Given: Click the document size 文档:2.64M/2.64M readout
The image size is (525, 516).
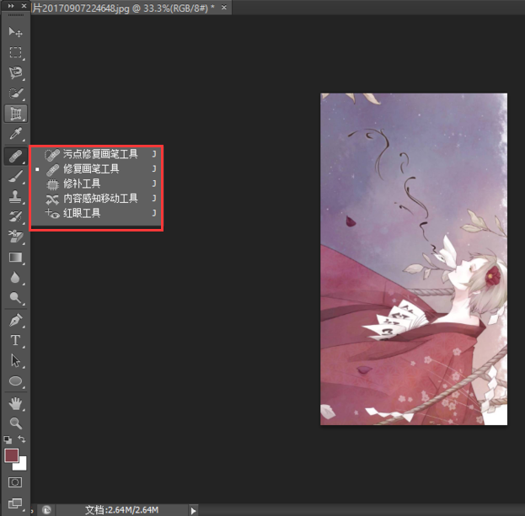Looking at the screenshot, I should [121, 510].
